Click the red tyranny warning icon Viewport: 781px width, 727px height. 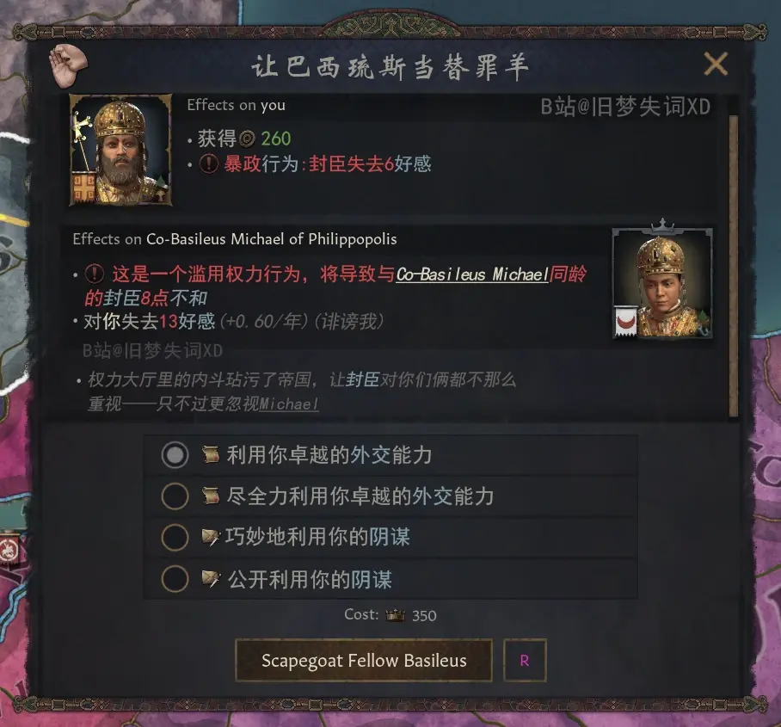(208, 163)
